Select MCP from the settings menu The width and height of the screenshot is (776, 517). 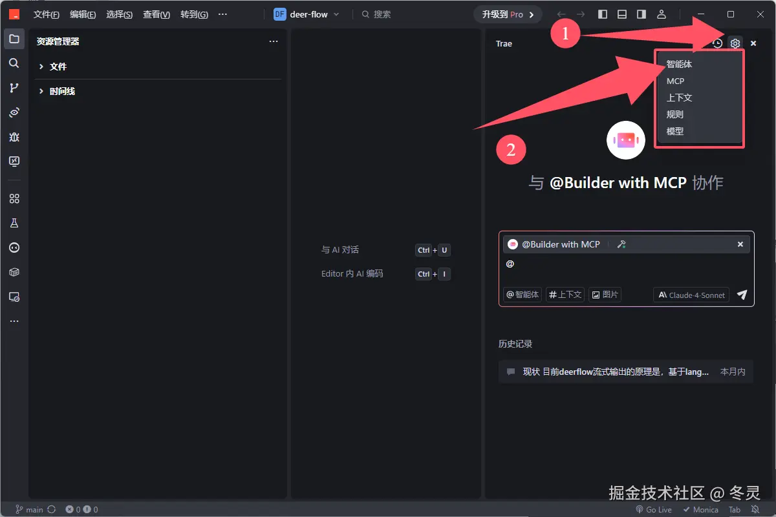[x=674, y=81]
